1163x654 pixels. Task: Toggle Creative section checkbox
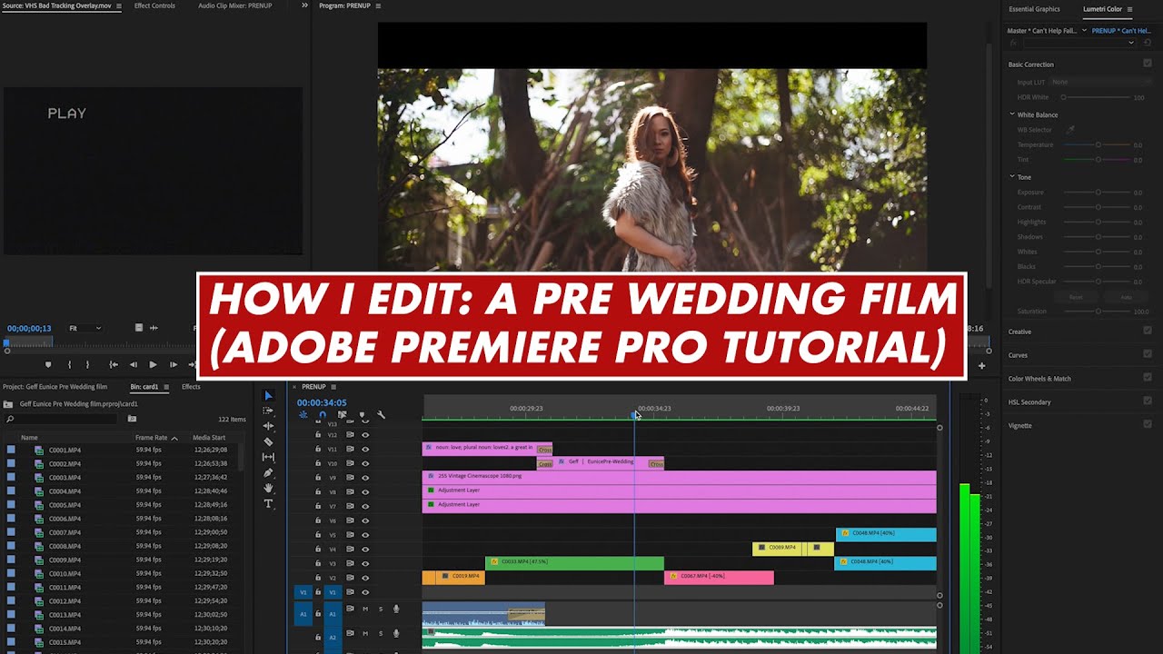point(1148,331)
